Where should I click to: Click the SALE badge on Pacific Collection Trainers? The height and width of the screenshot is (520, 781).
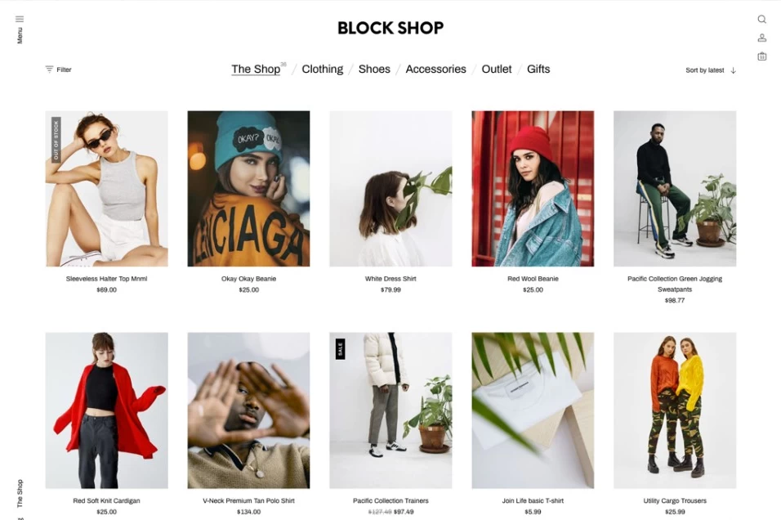(x=340, y=349)
